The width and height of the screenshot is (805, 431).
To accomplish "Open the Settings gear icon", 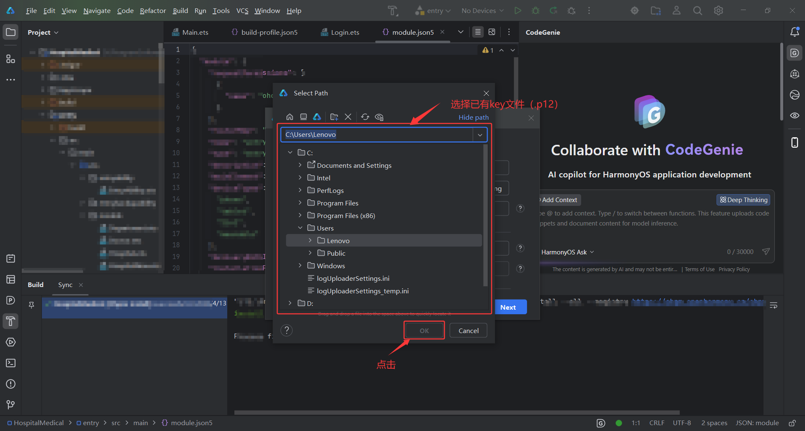I will click(x=718, y=10).
